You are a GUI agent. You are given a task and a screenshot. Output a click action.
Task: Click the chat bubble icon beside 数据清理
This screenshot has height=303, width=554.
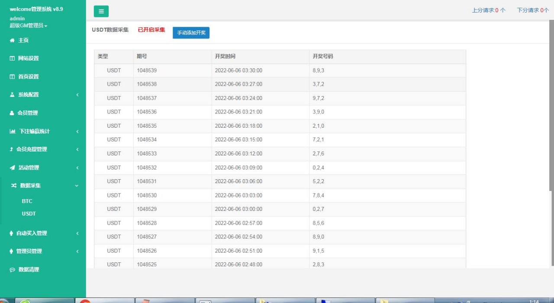point(12,270)
